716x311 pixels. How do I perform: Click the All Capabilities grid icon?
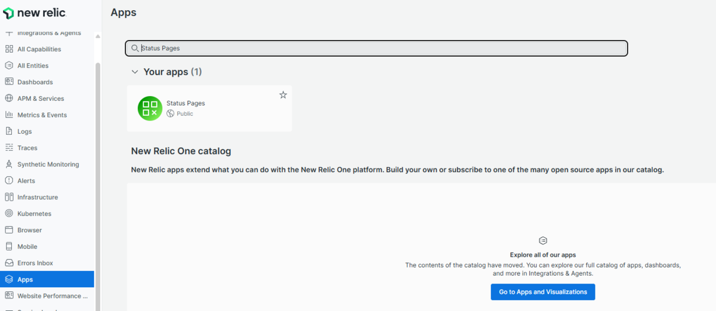[x=9, y=49]
